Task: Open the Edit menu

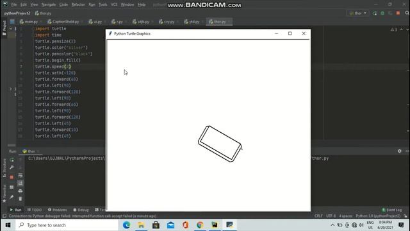Action: tap(24, 4)
